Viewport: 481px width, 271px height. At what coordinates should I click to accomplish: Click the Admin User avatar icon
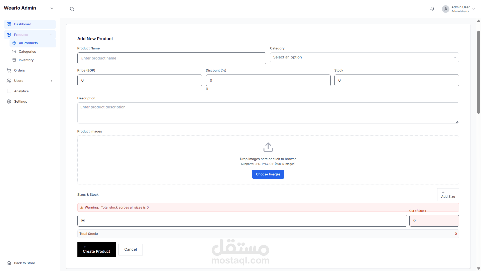pos(445,9)
